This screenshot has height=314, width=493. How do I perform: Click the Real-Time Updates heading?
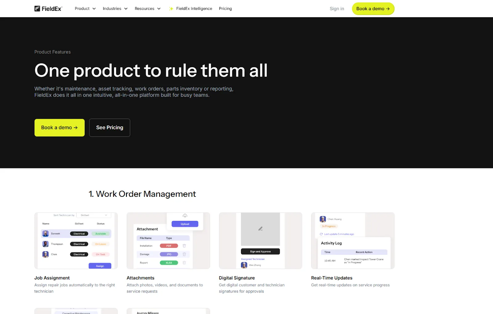point(332,278)
